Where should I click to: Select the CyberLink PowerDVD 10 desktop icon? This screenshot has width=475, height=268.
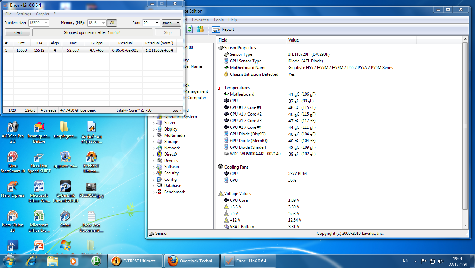coord(65,192)
